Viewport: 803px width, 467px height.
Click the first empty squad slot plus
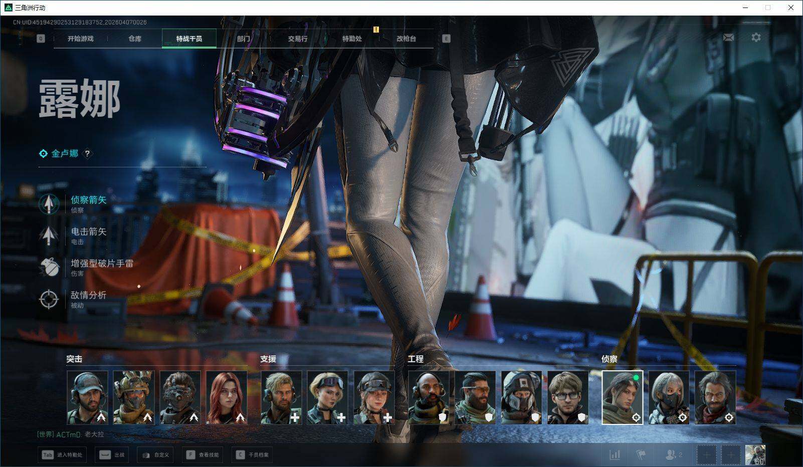click(x=706, y=455)
